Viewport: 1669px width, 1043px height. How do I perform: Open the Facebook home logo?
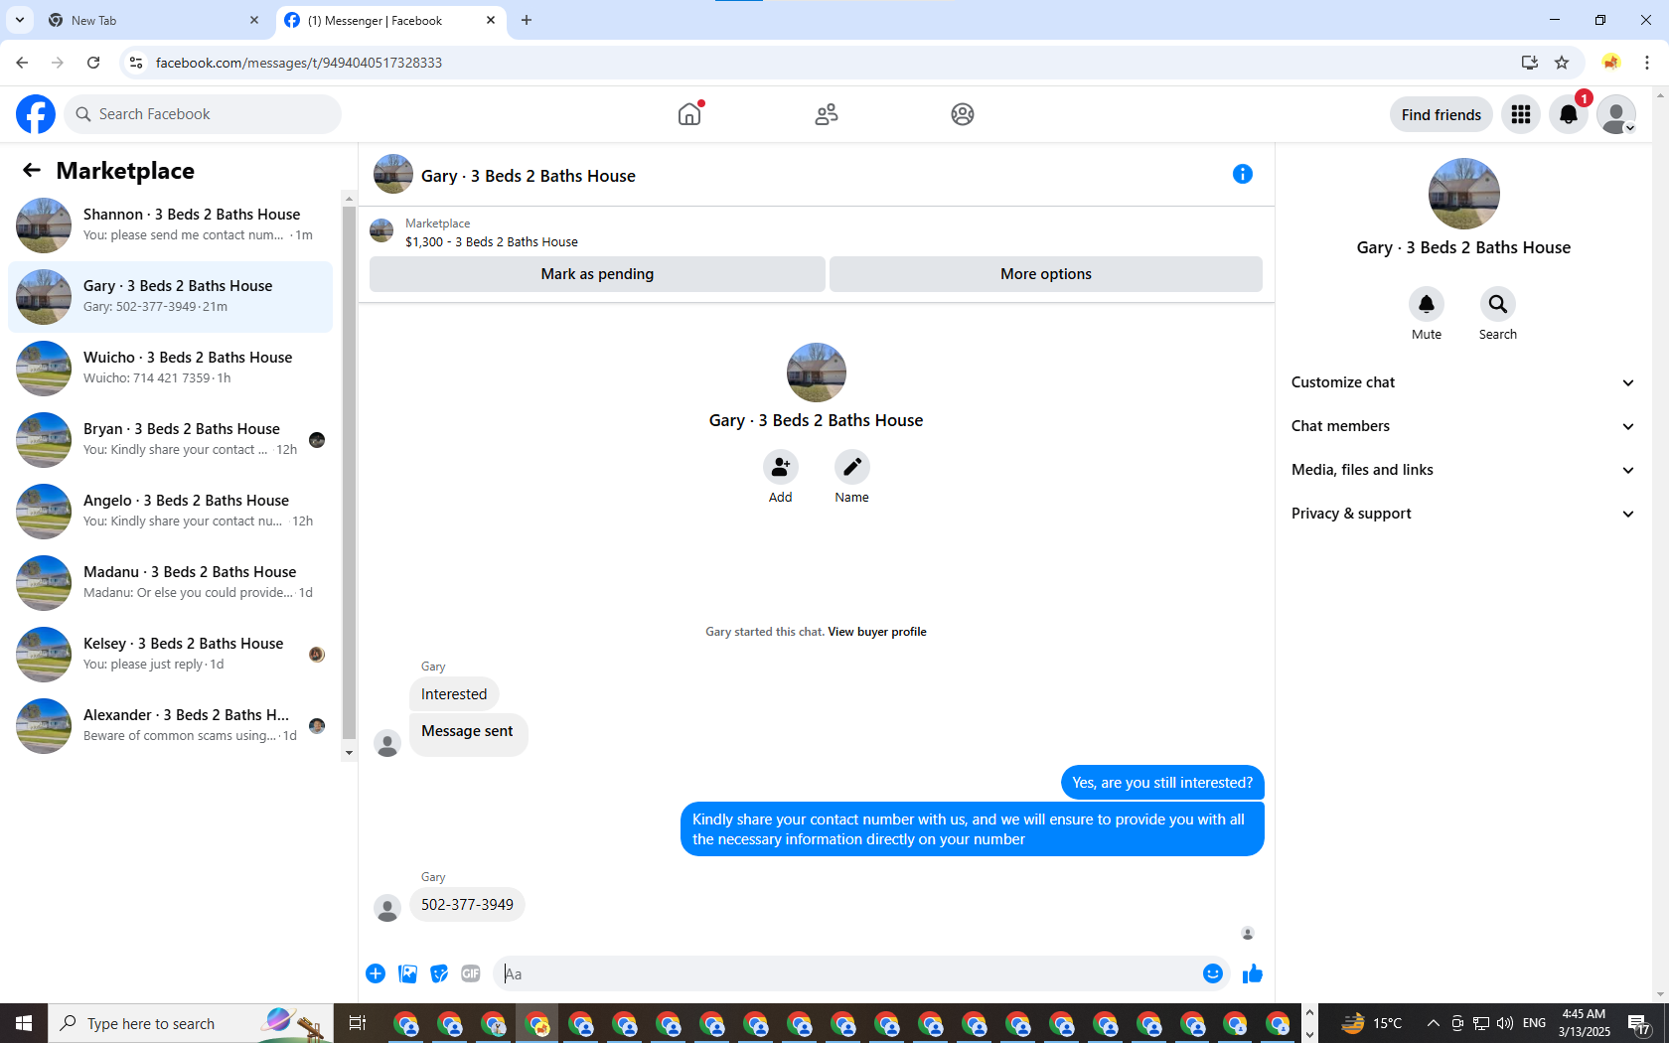click(36, 114)
